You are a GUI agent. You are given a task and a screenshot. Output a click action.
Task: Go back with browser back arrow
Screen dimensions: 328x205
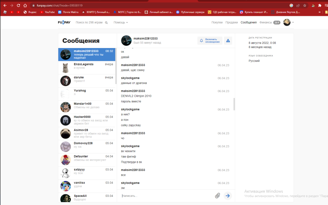pos(5,6)
